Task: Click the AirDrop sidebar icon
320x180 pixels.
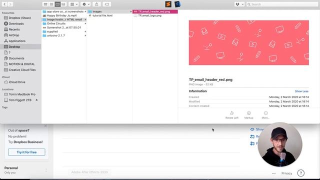Action: [x=6, y=35]
